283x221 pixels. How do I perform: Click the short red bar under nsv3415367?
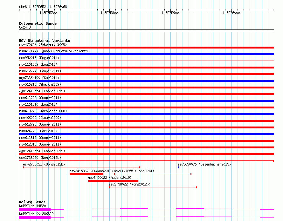click(86, 174)
